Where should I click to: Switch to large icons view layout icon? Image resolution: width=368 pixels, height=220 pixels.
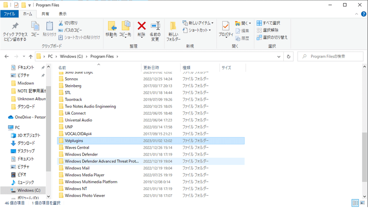(362, 203)
